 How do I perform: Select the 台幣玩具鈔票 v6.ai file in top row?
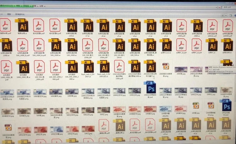[104, 26]
